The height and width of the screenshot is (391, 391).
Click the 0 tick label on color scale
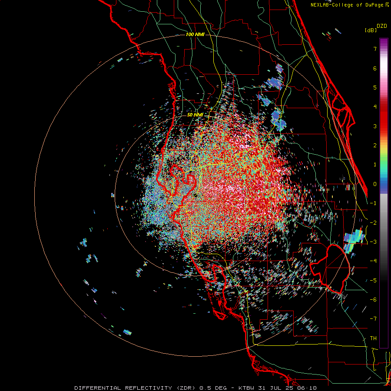pos(375,184)
